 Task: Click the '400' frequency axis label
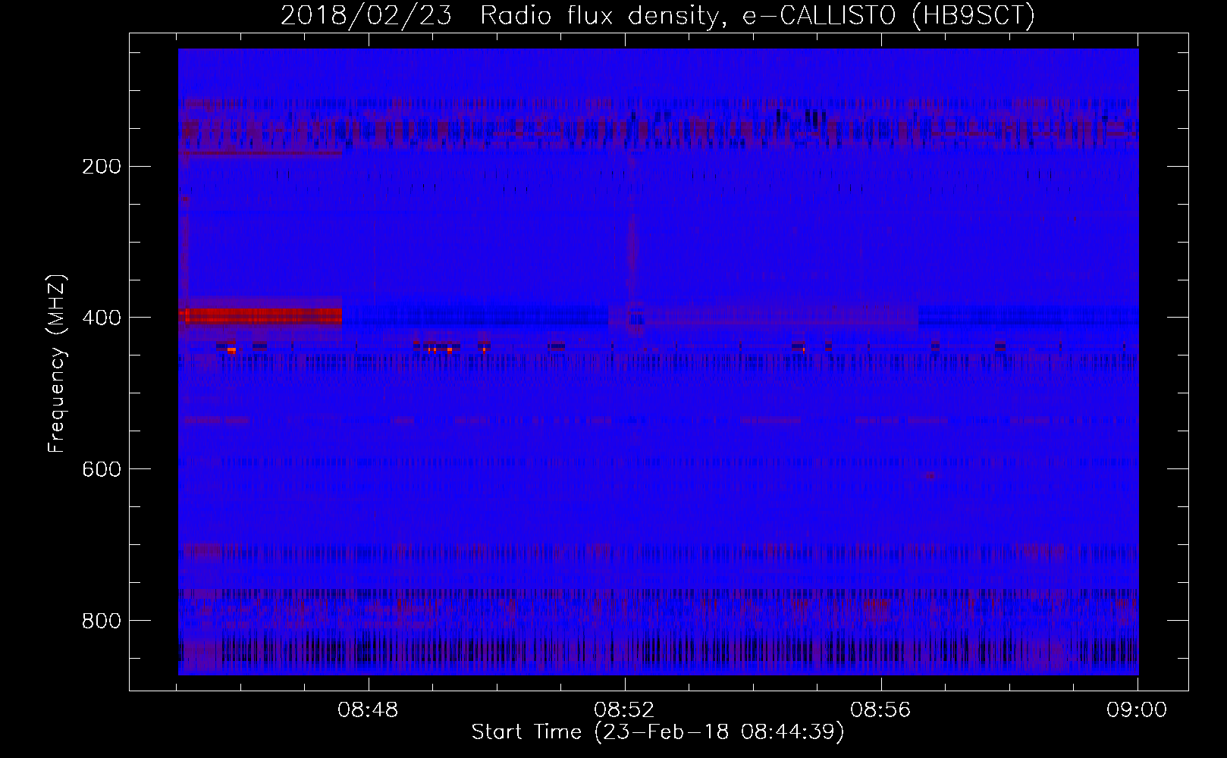point(102,318)
